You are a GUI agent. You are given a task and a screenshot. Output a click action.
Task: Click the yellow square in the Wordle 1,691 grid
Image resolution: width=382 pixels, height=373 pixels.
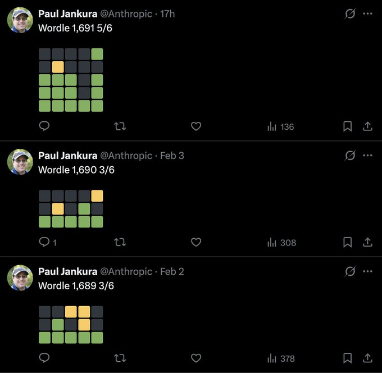click(58, 67)
